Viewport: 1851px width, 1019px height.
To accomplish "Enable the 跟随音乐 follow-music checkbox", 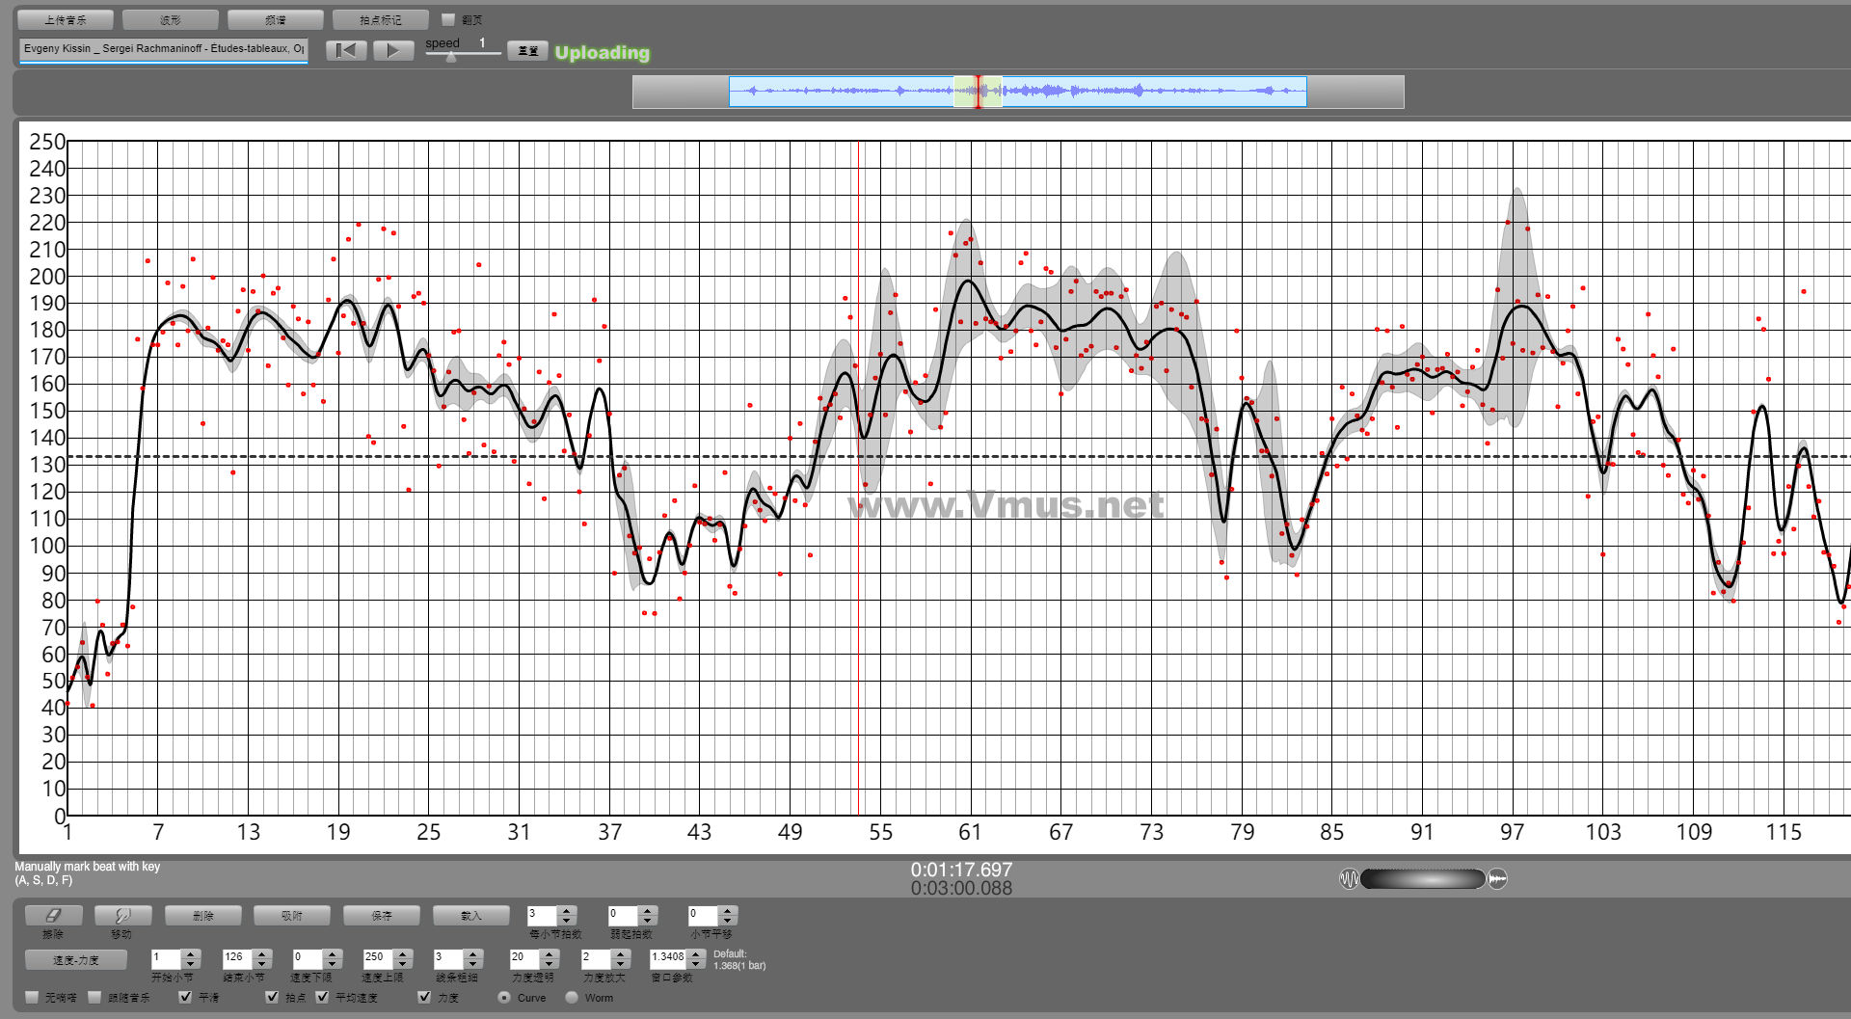I will [94, 997].
